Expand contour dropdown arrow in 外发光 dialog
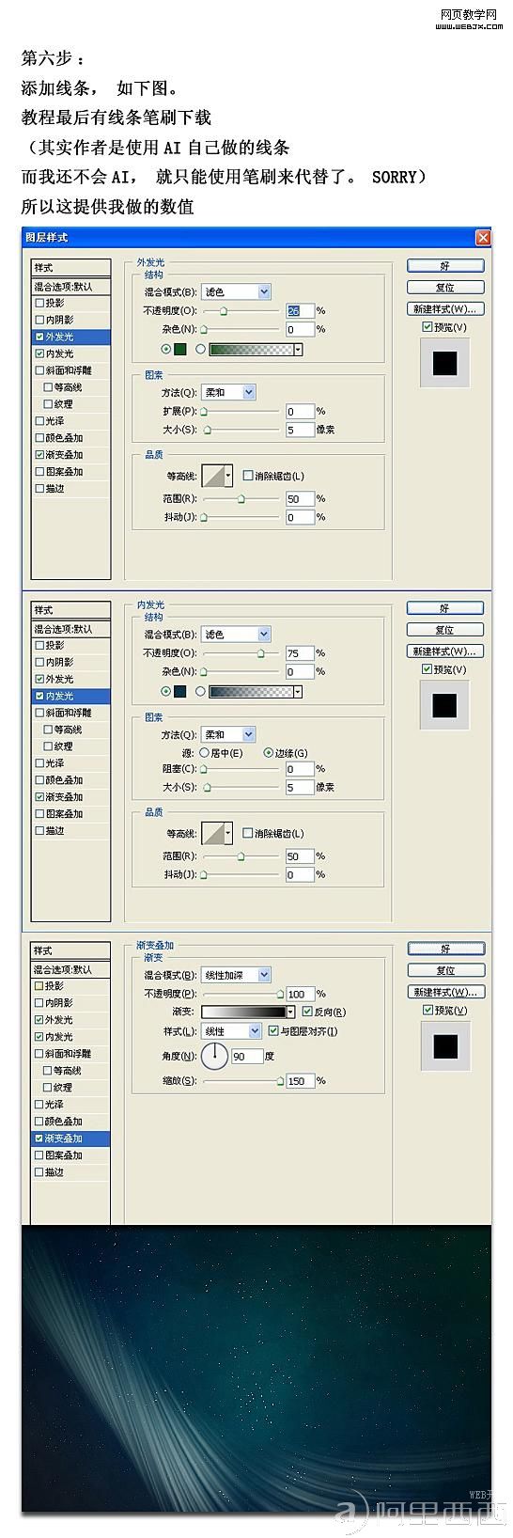This screenshot has height=1538, width=513. (x=227, y=476)
